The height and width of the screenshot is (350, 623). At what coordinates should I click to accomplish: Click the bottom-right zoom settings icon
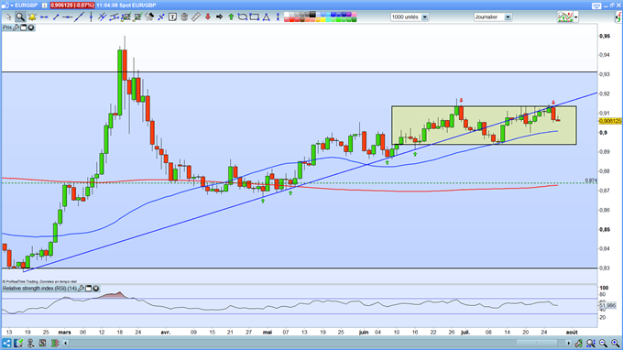click(578, 343)
